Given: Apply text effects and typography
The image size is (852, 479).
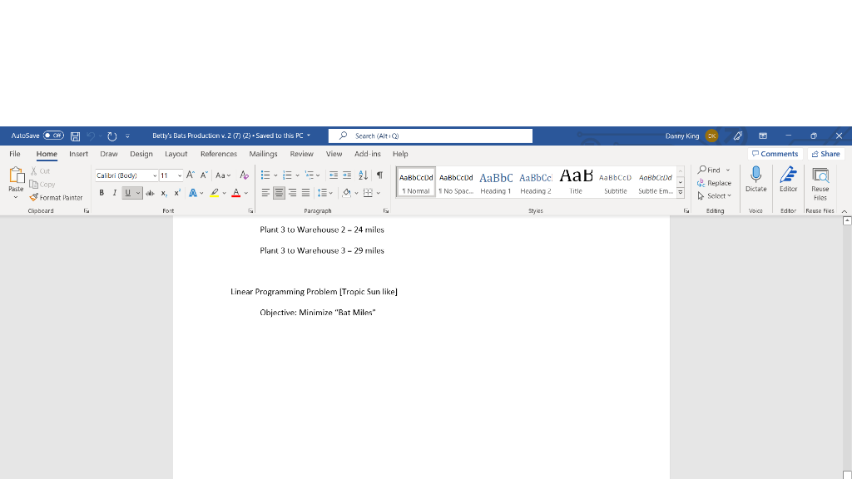Looking at the screenshot, I should coord(193,193).
